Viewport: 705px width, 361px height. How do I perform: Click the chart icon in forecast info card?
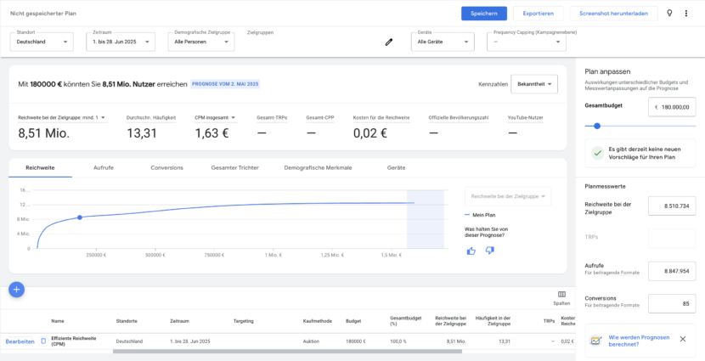(x=595, y=341)
